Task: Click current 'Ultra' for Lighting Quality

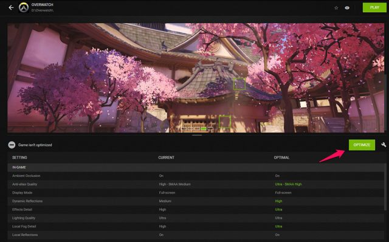Action: coord(162,218)
